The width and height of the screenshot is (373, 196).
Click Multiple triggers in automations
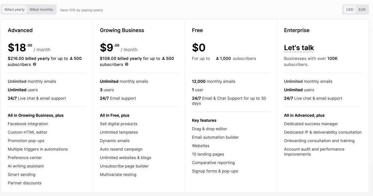coord(38,149)
